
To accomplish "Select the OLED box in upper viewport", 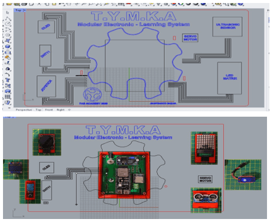I will 46,27.
